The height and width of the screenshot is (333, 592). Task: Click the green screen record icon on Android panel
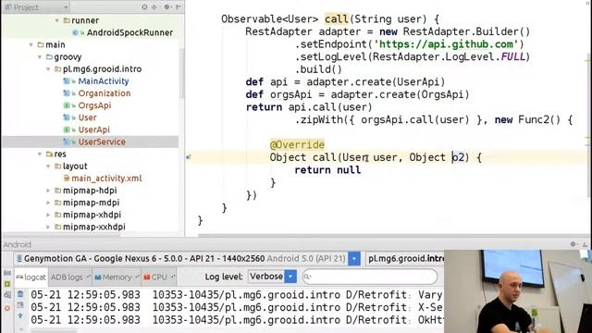(x=7, y=284)
